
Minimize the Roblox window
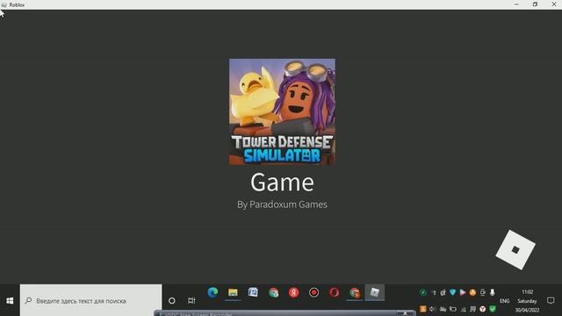pos(516,4)
